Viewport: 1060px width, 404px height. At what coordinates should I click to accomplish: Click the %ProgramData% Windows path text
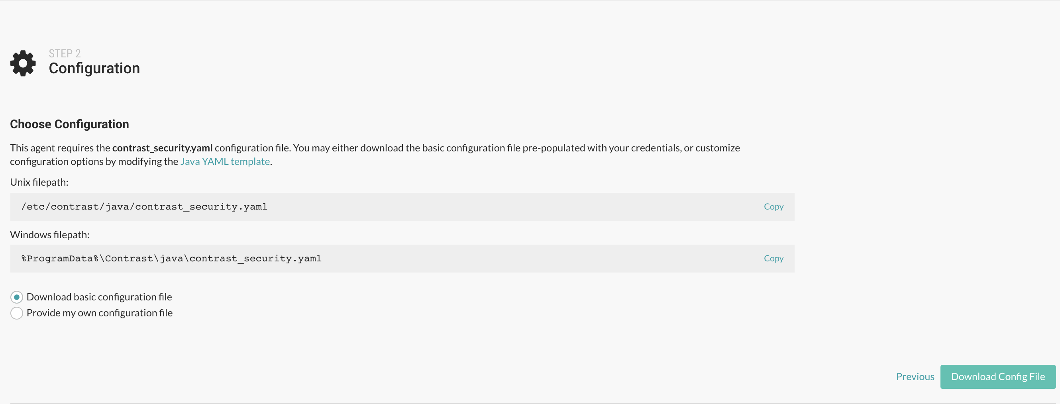coord(171,258)
